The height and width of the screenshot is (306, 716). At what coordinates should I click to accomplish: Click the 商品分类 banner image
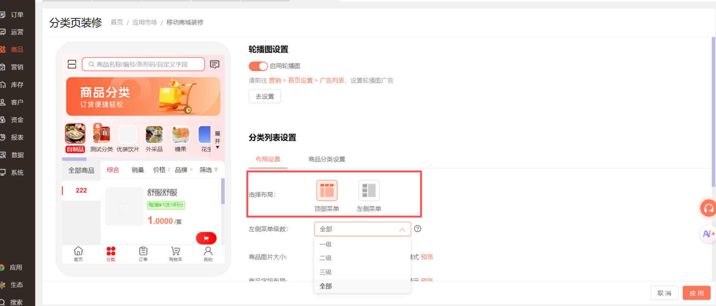pos(143,97)
